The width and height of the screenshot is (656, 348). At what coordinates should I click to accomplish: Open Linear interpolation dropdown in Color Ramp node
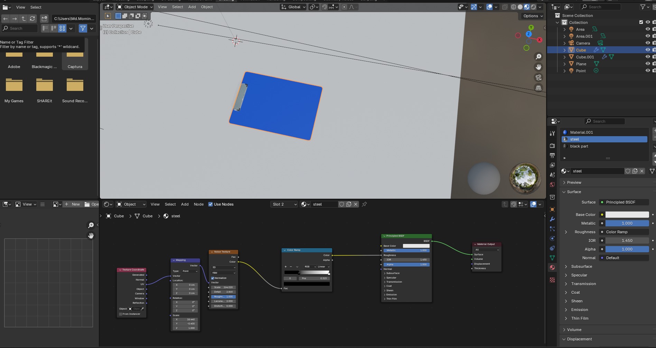(324, 267)
